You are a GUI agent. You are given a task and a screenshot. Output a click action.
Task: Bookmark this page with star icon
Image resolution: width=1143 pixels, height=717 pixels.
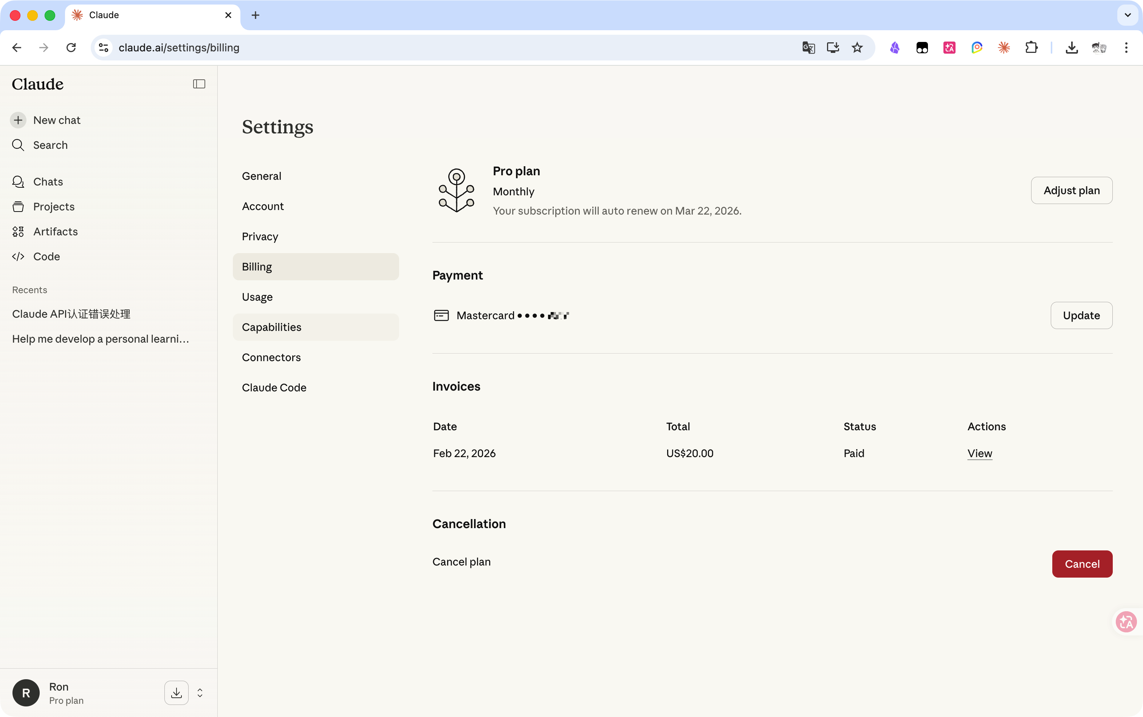pos(857,48)
